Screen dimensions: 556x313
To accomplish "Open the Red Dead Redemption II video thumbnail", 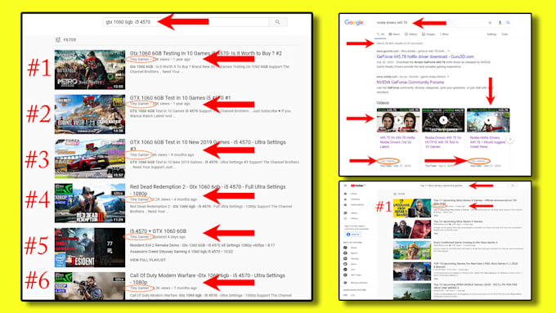I will click(x=90, y=203).
